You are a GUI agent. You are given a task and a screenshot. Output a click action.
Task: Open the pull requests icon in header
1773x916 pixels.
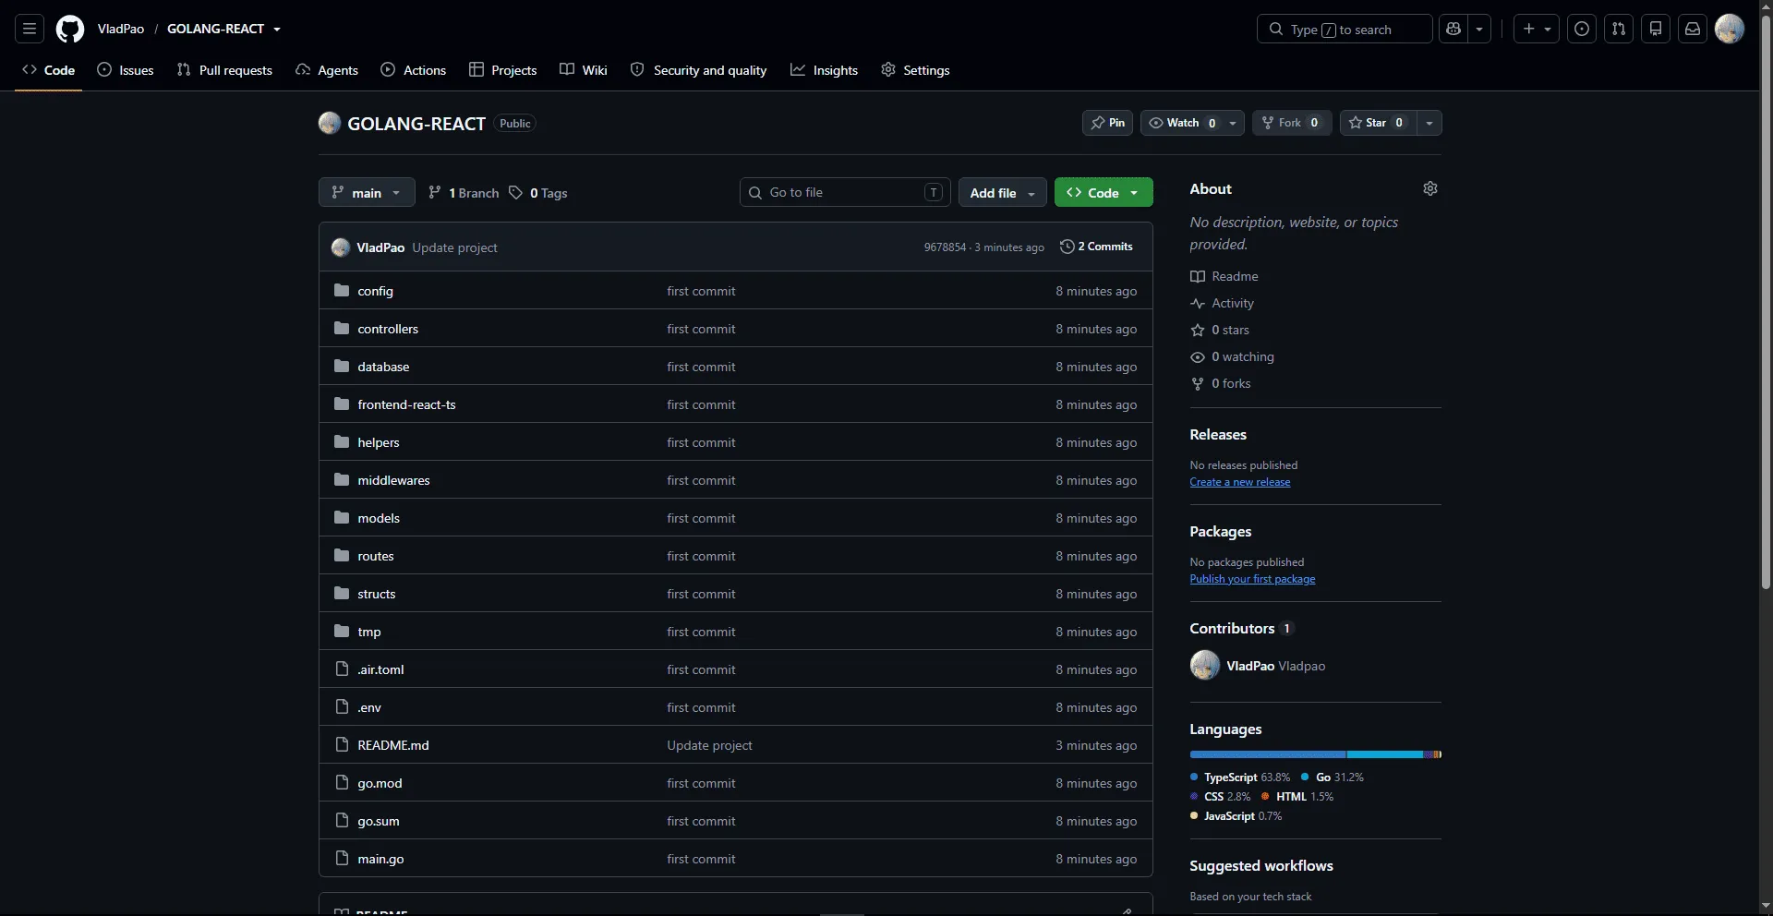[1619, 29]
